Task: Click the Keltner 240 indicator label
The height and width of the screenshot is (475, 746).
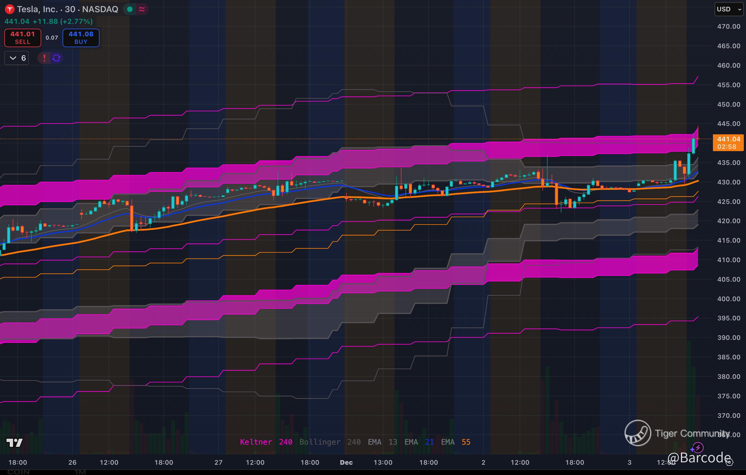Action: point(266,442)
